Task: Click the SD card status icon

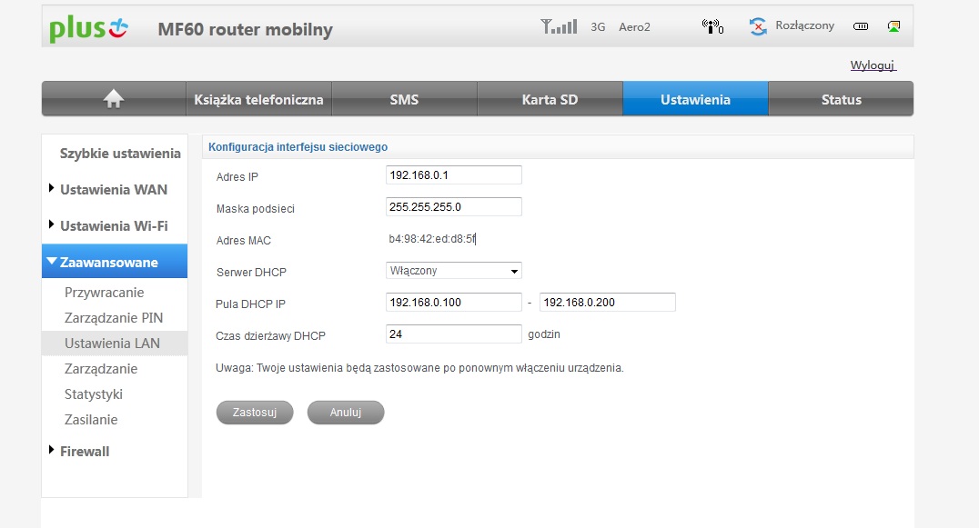Action: (x=894, y=26)
